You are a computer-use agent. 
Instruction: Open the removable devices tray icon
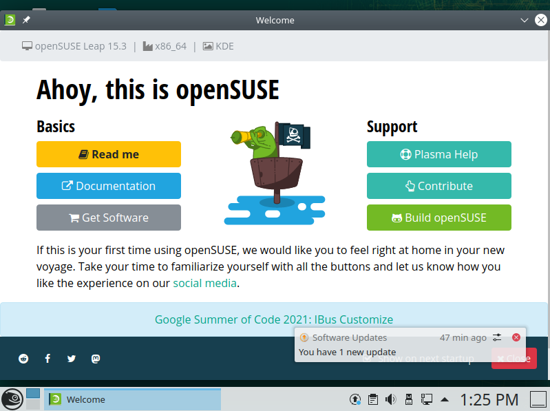409,399
